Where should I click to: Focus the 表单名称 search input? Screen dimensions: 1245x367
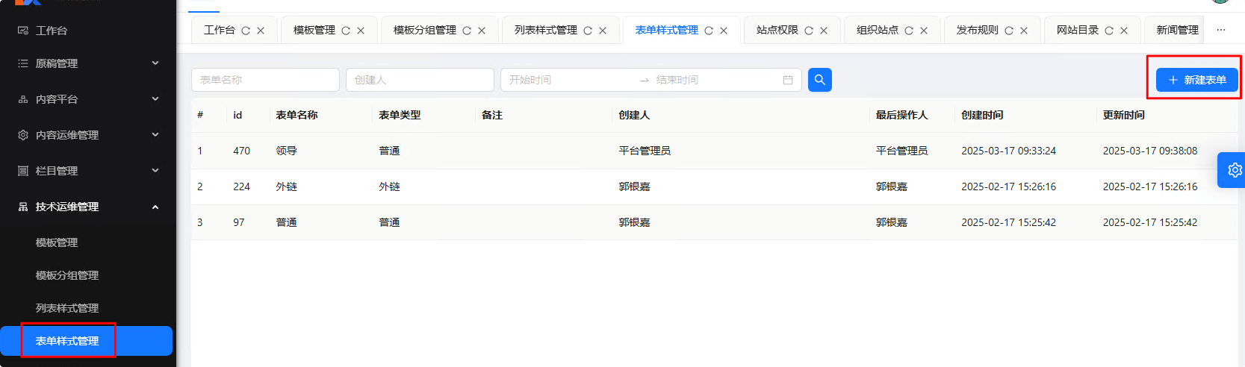point(265,80)
